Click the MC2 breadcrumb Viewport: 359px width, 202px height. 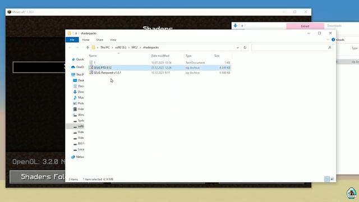coord(135,47)
